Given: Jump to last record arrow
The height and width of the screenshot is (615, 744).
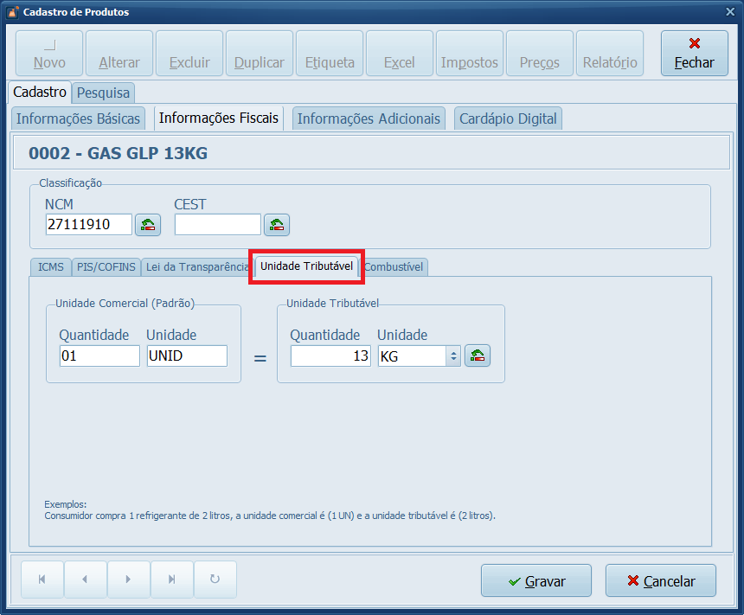Looking at the screenshot, I should (171, 580).
